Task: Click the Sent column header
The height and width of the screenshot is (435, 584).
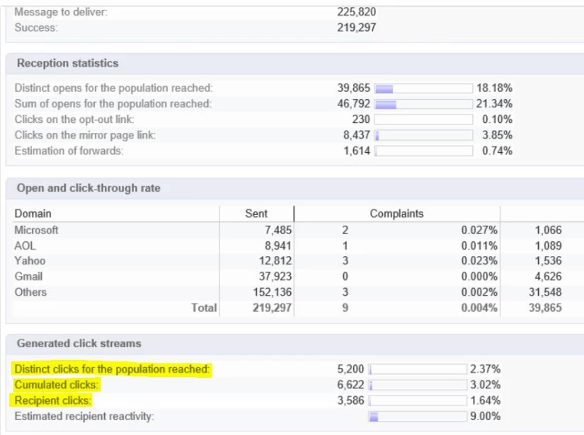Action: [256, 214]
